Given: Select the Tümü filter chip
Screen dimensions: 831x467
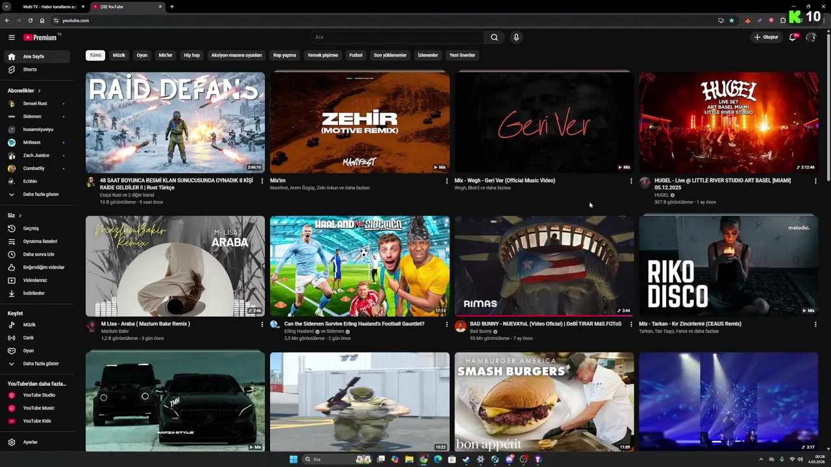Looking at the screenshot, I should click(x=95, y=55).
